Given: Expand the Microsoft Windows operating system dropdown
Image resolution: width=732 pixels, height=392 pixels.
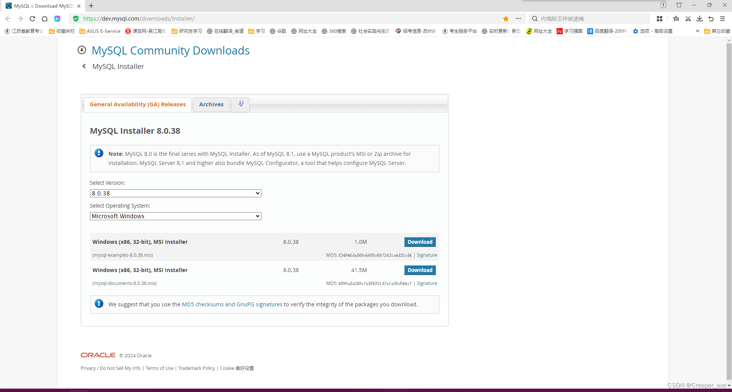Looking at the screenshot, I should coord(175,216).
